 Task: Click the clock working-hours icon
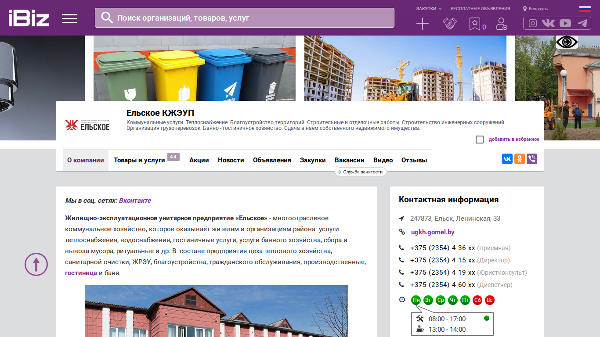pos(402,300)
